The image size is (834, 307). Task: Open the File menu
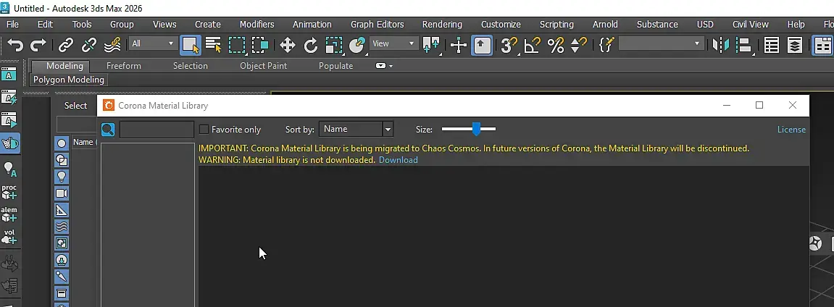click(12, 24)
